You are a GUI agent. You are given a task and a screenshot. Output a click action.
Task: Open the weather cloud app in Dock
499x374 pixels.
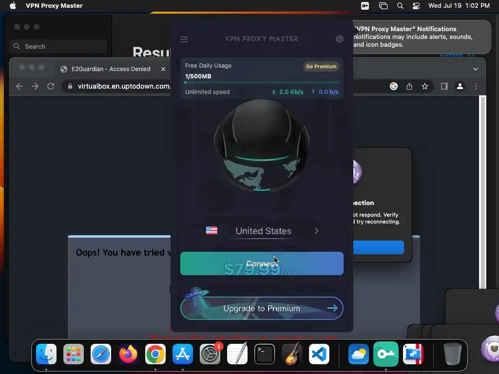pyautogui.click(x=358, y=354)
